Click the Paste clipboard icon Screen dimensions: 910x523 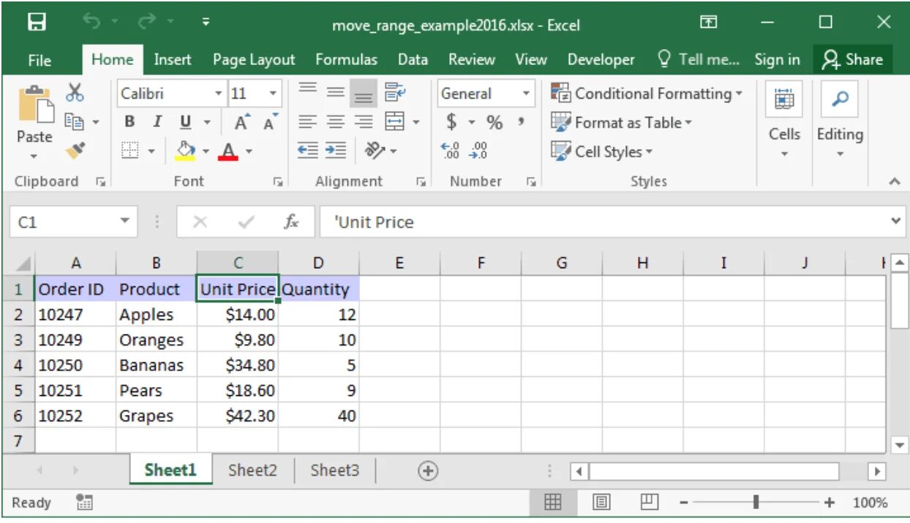[35, 104]
